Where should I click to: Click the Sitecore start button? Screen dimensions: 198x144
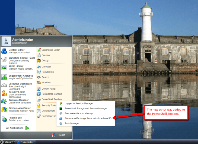8,142
